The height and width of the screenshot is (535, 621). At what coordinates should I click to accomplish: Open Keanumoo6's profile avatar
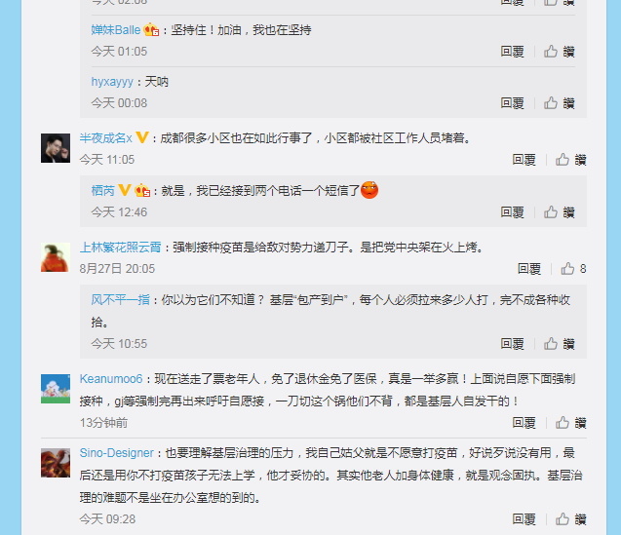tap(56, 389)
